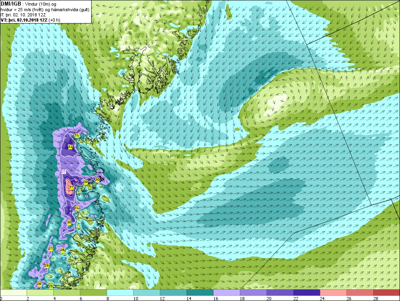Click the 24–26 m/s pink legend swatch

333,292
